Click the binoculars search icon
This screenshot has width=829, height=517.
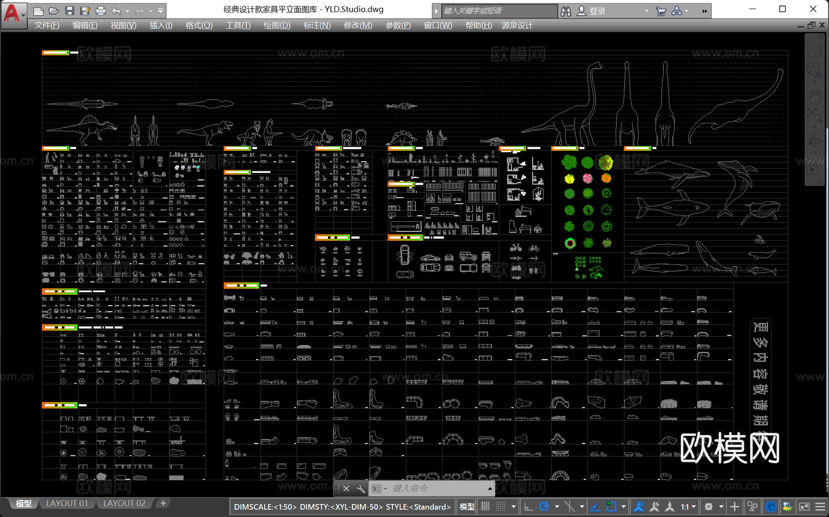tap(566, 11)
